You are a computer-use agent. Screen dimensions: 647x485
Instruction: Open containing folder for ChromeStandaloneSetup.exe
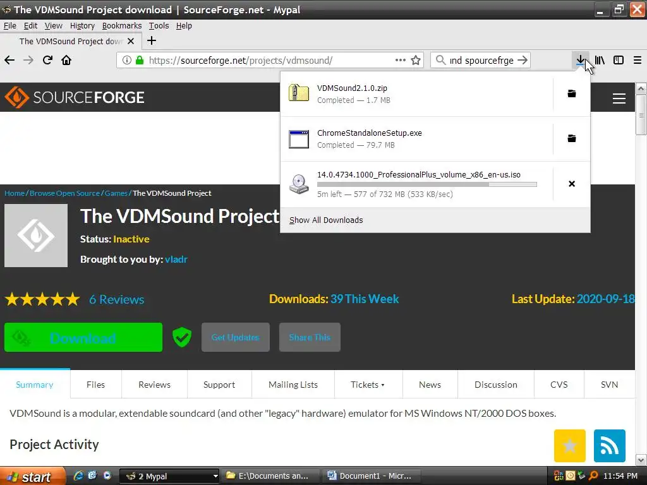coord(571,138)
